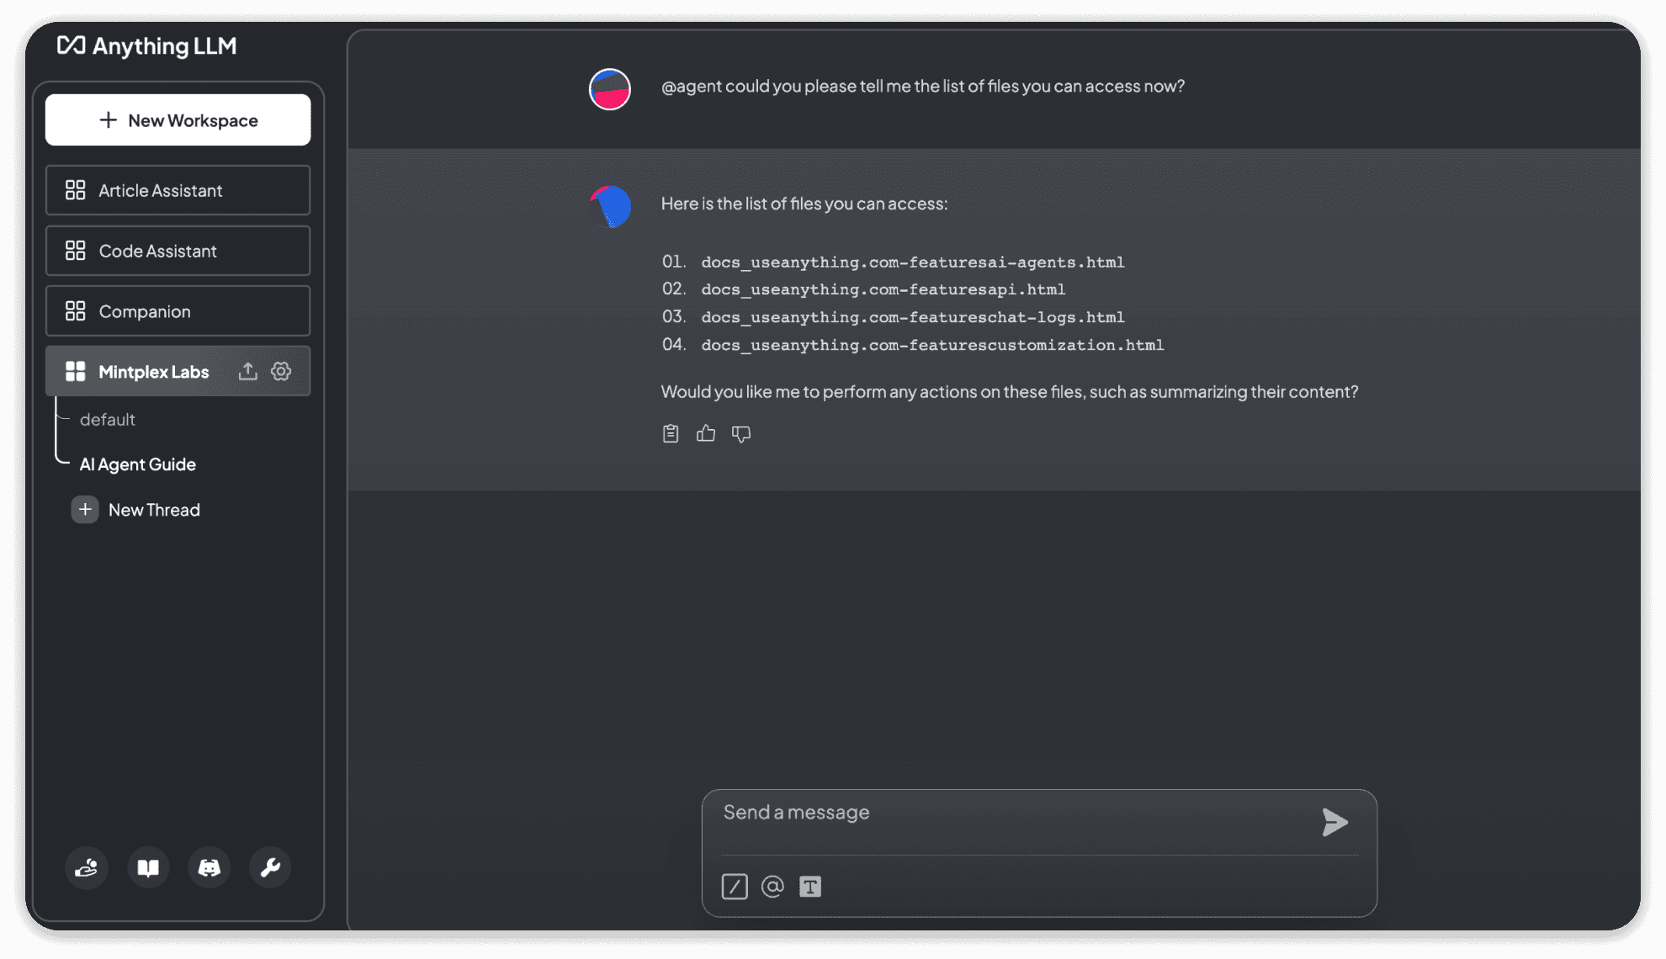
Task: Click the thumbs up icon on agent response
Action: (x=706, y=432)
